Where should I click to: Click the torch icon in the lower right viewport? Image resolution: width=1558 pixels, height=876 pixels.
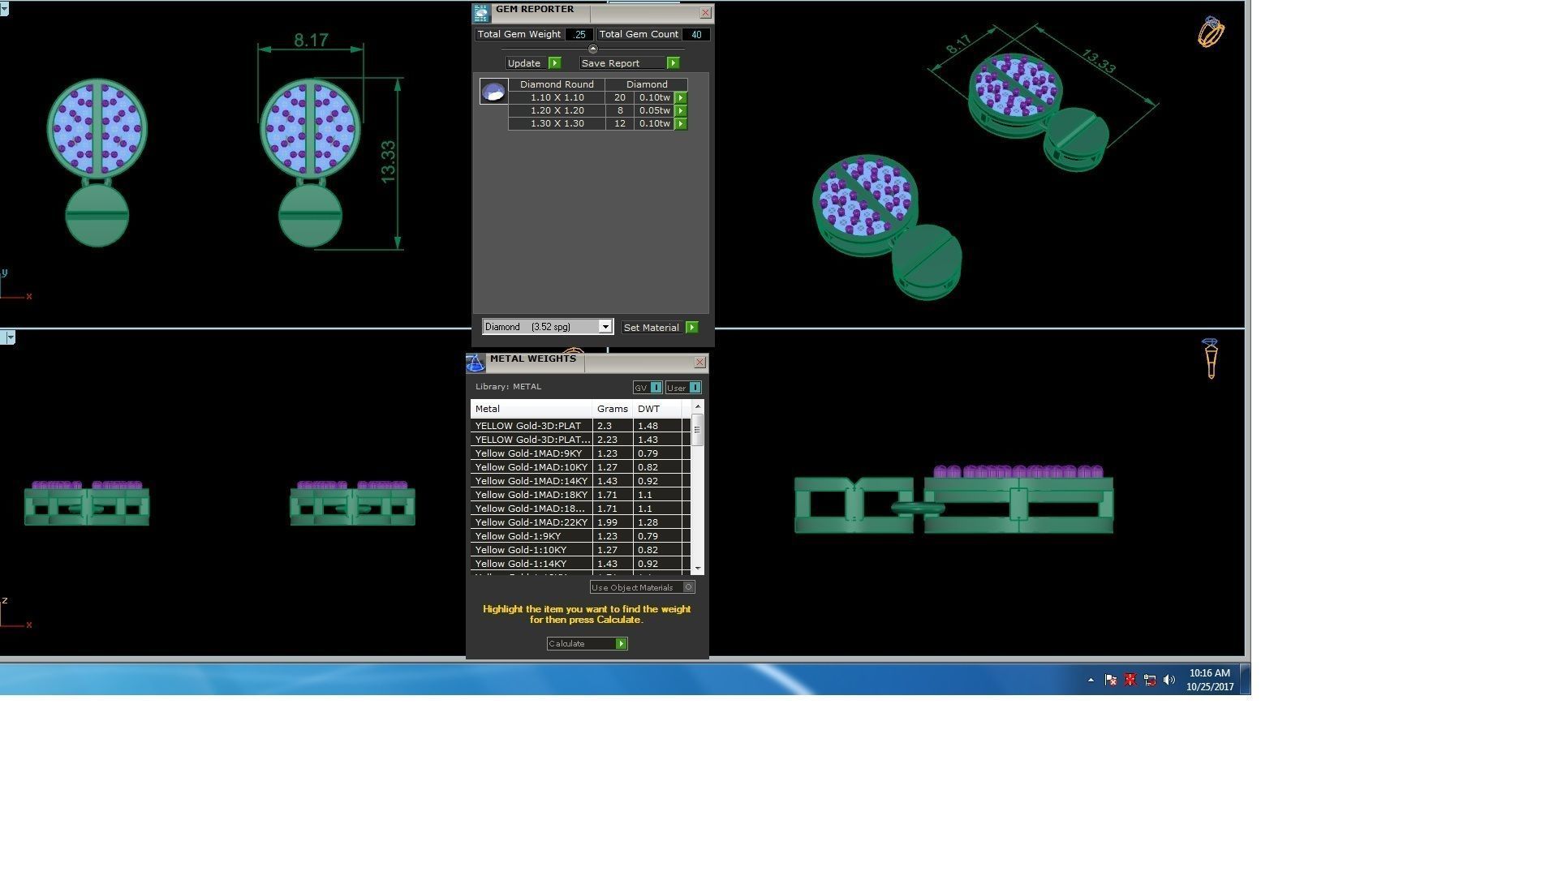pyautogui.click(x=1210, y=359)
